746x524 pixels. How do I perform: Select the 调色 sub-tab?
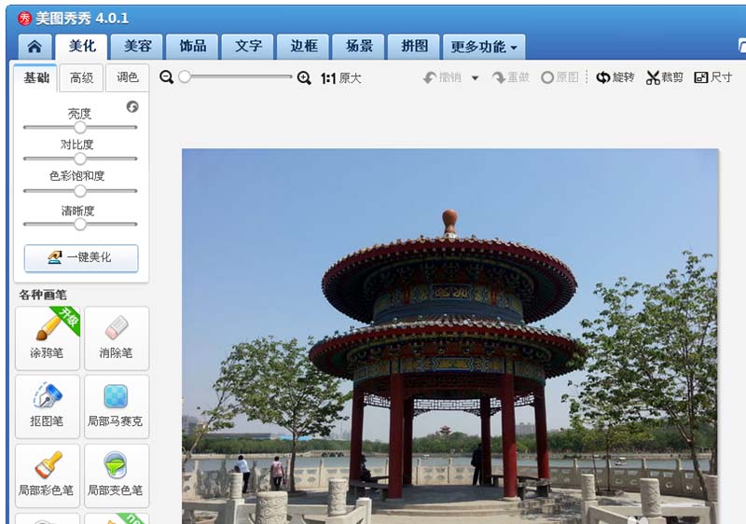click(127, 77)
